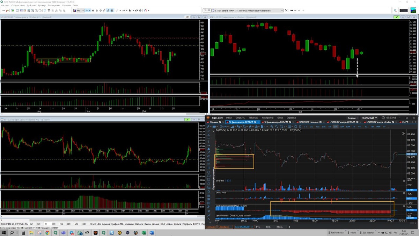Open the Брокер menu

(42, 6)
